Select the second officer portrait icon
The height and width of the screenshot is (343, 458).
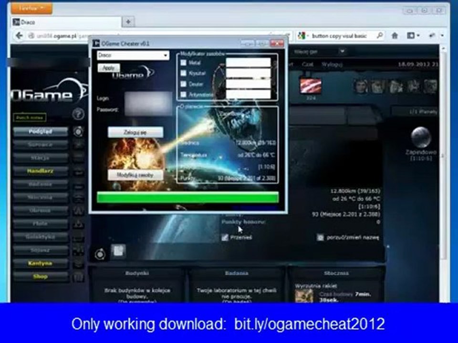(378, 87)
